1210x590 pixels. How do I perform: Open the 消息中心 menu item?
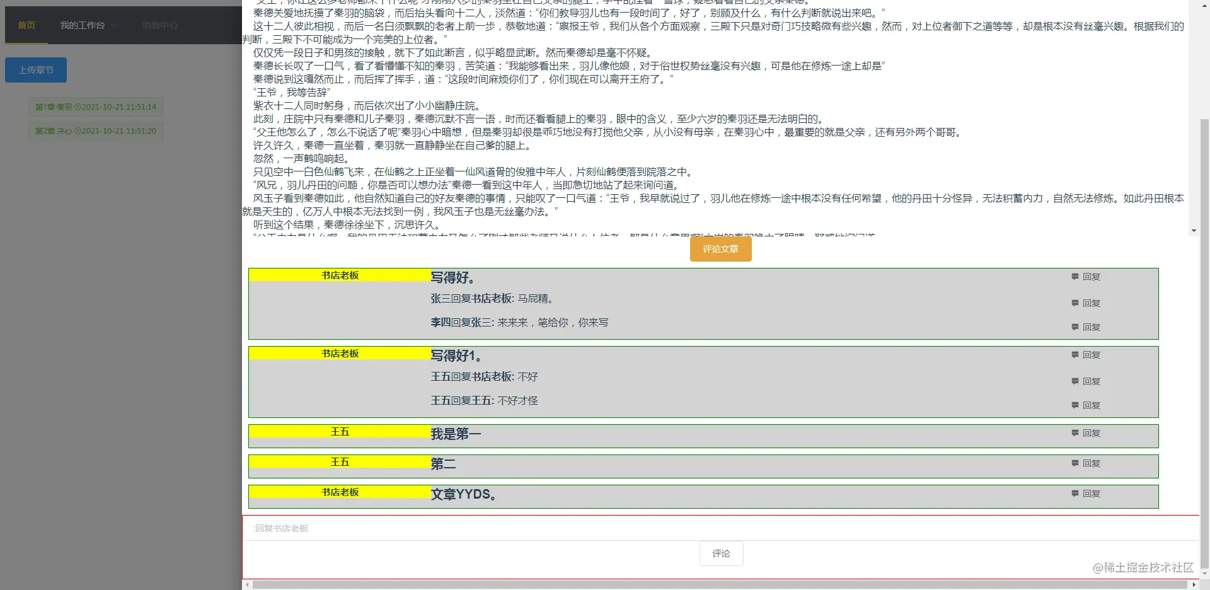159,25
